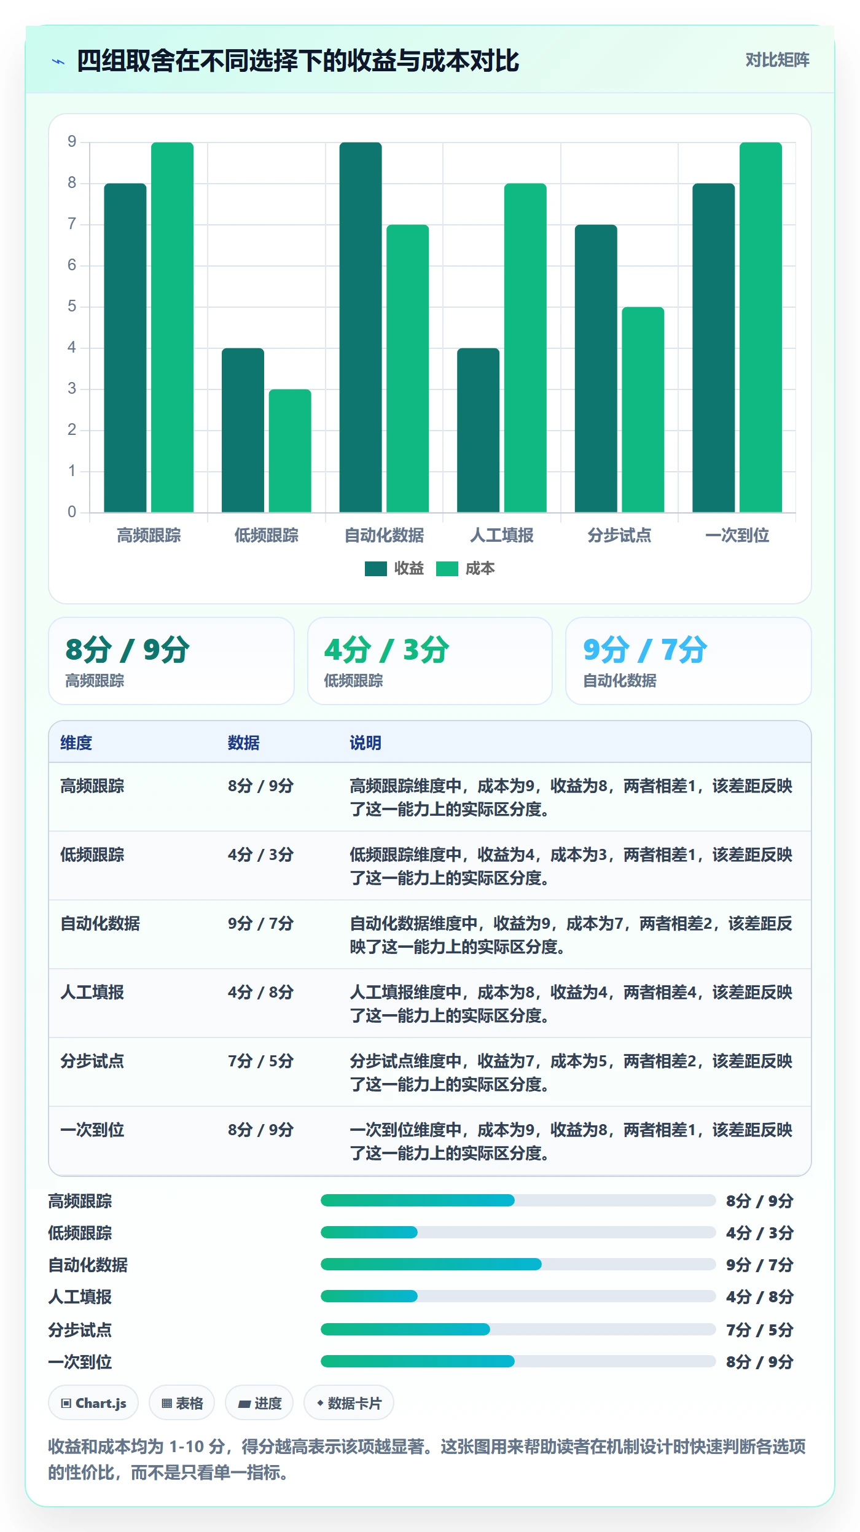Image resolution: width=860 pixels, height=1532 pixels.
Task: Click the 人工填报 progress bar
Action: 518,1296
